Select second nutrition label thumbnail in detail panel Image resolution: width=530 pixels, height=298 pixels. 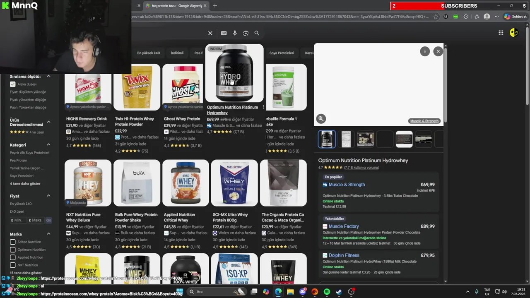pyautogui.click(x=346, y=139)
